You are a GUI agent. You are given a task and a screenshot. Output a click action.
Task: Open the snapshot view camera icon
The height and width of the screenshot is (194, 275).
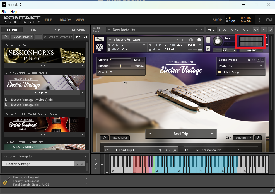click(191, 40)
